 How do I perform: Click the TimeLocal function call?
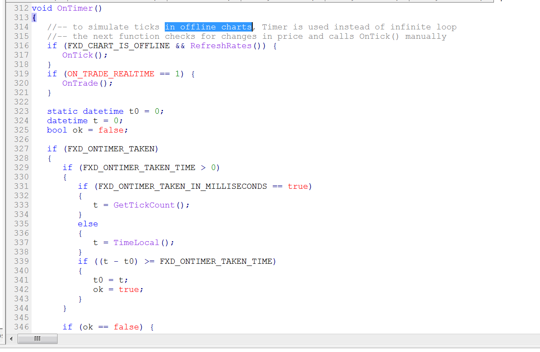[x=137, y=242]
